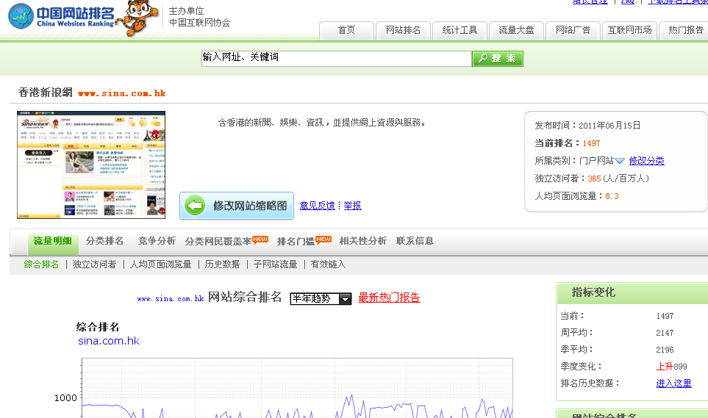This screenshot has width=708, height=418.
Task: Open the 互联网市场 navigation tab
Action: 629,31
